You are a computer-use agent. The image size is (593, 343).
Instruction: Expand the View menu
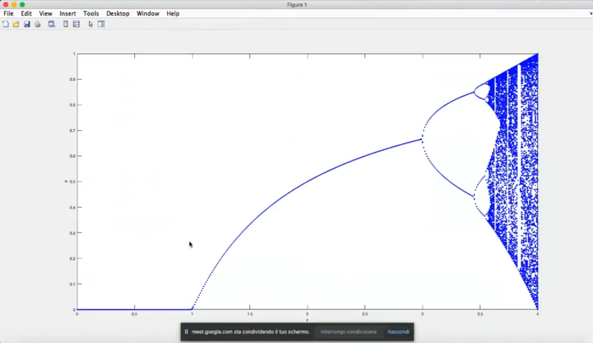point(45,14)
